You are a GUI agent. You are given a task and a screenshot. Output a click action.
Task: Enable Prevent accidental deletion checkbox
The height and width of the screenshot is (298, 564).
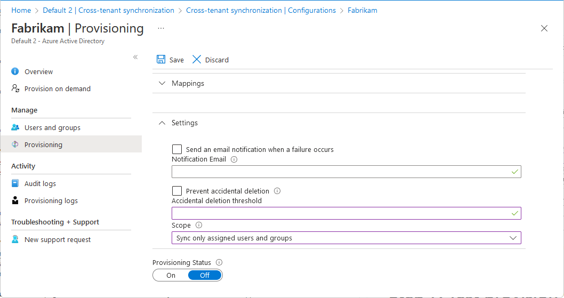click(x=177, y=191)
